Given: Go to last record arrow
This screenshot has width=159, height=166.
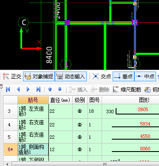Looking at the screenshot, I should (x=38, y=89).
